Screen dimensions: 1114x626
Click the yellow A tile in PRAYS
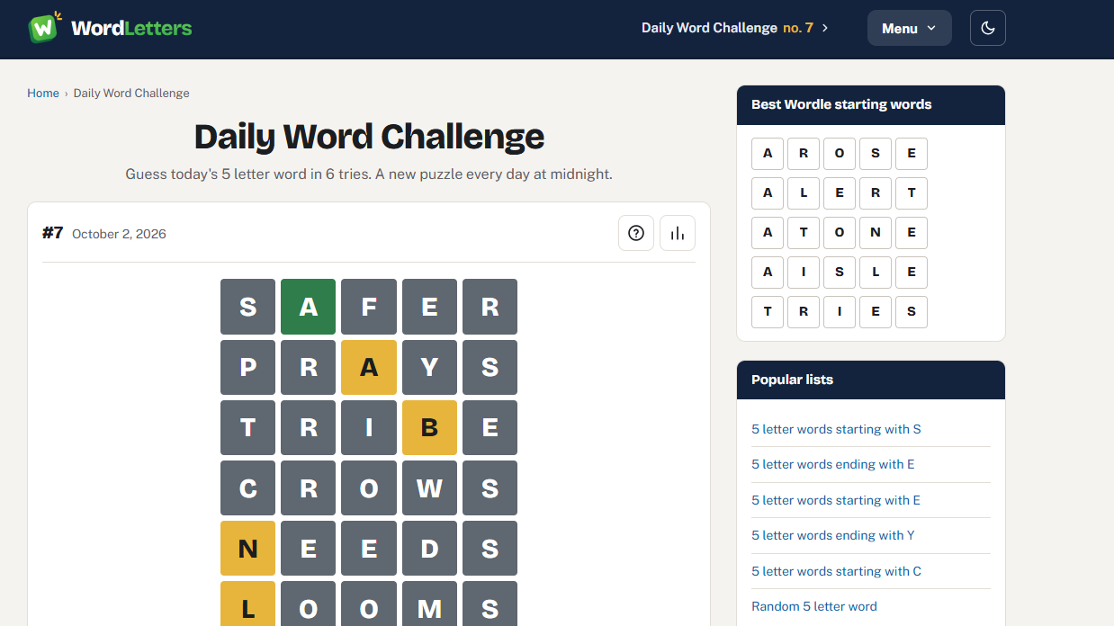pos(369,367)
